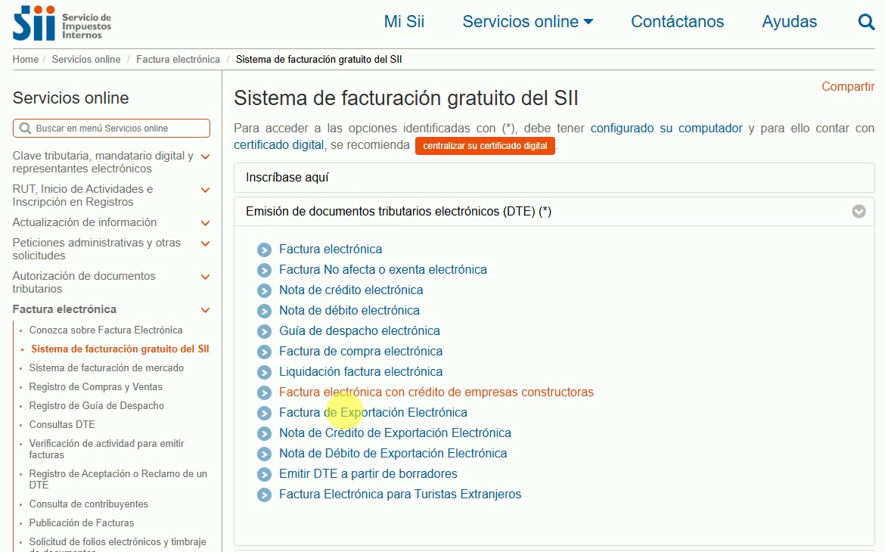Open the search magnifier icon in top navigation
Image resolution: width=885 pixels, height=552 pixels.
[866, 22]
